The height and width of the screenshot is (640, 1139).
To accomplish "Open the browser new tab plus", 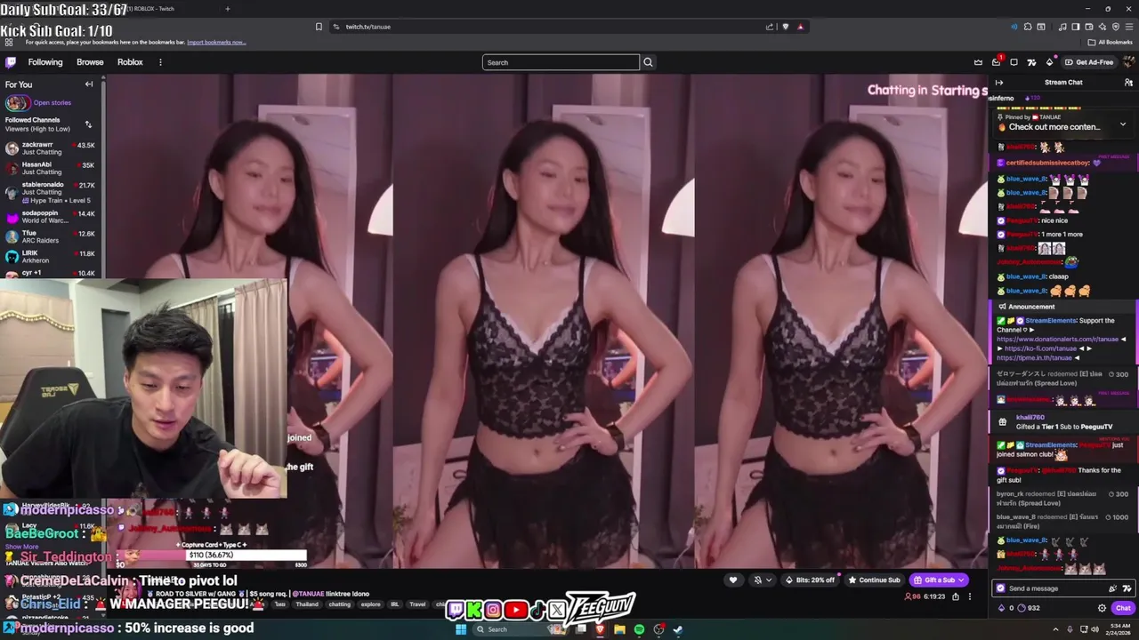I will 227,9.
